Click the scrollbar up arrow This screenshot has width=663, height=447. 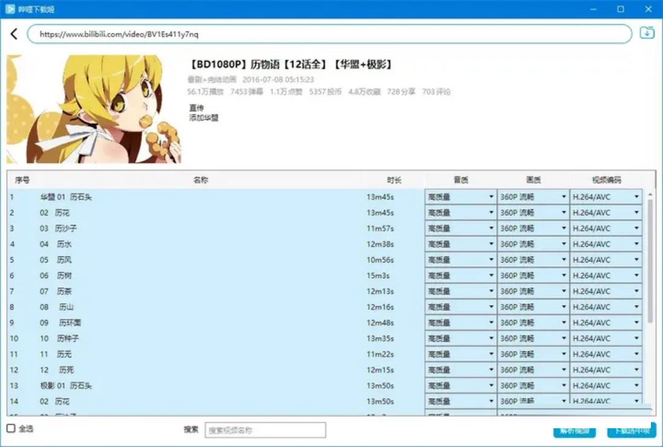650,195
